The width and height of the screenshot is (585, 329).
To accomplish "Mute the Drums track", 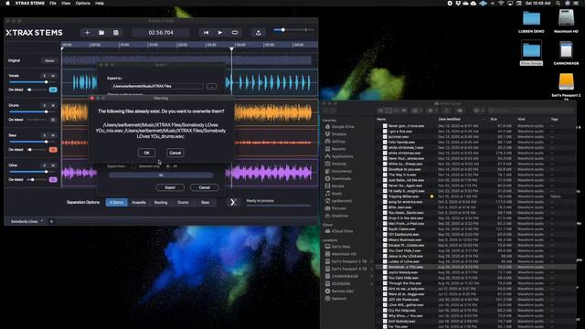I will pos(53,106).
